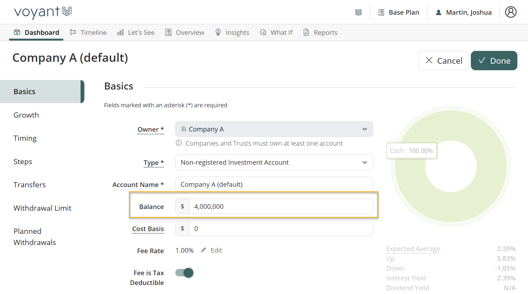Click the info icon below Owner field

[x=179, y=143]
